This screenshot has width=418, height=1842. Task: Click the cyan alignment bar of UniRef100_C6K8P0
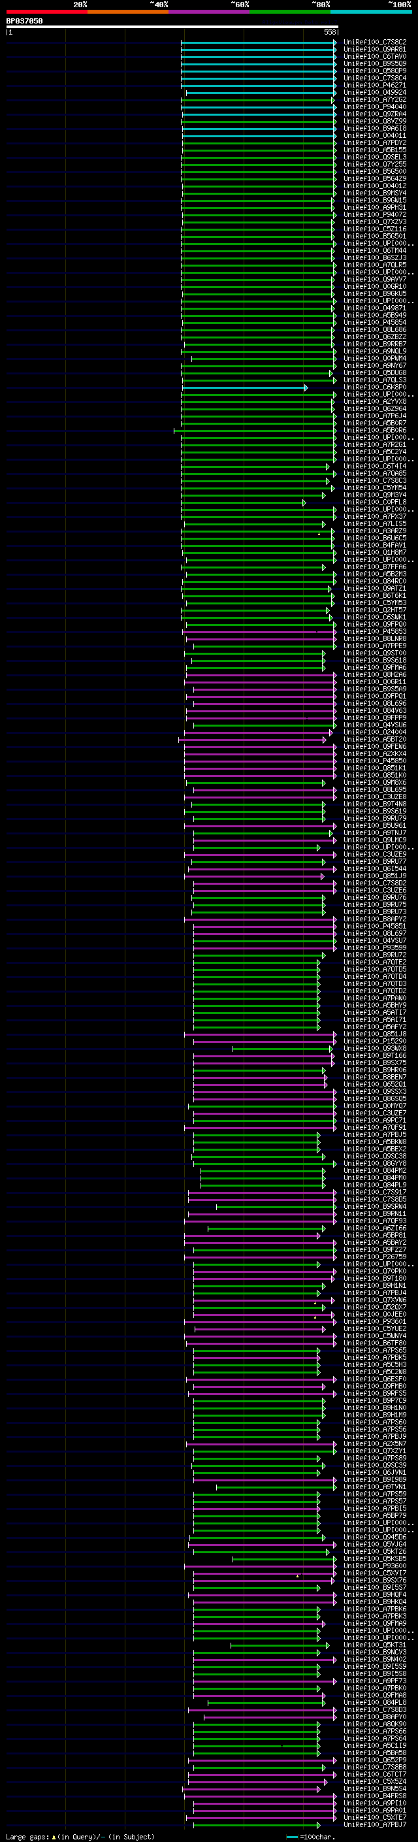(x=245, y=387)
